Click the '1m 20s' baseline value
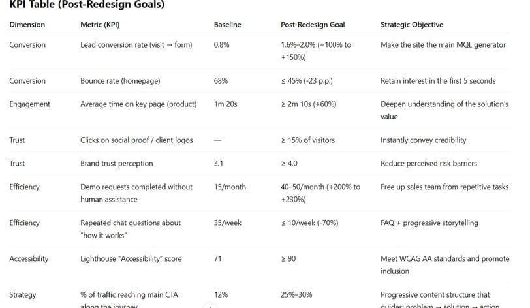This screenshot has width=530, height=308. (x=225, y=104)
